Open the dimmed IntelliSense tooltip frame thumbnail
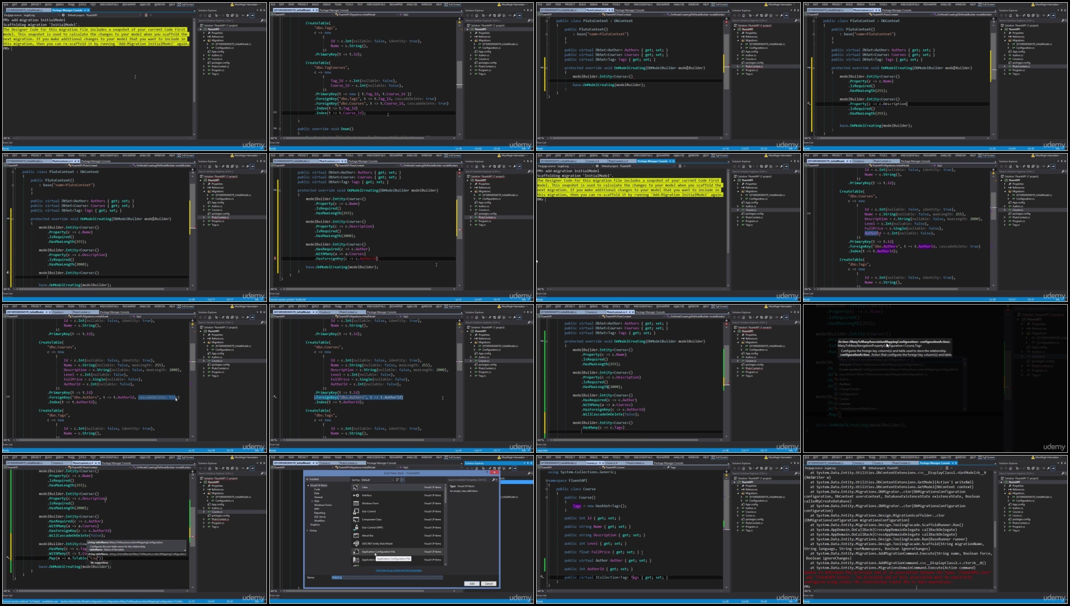 click(935, 378)
